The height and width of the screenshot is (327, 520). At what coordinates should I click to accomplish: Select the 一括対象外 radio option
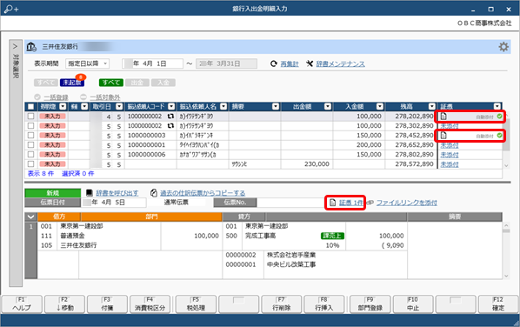[x=83, y=97]
